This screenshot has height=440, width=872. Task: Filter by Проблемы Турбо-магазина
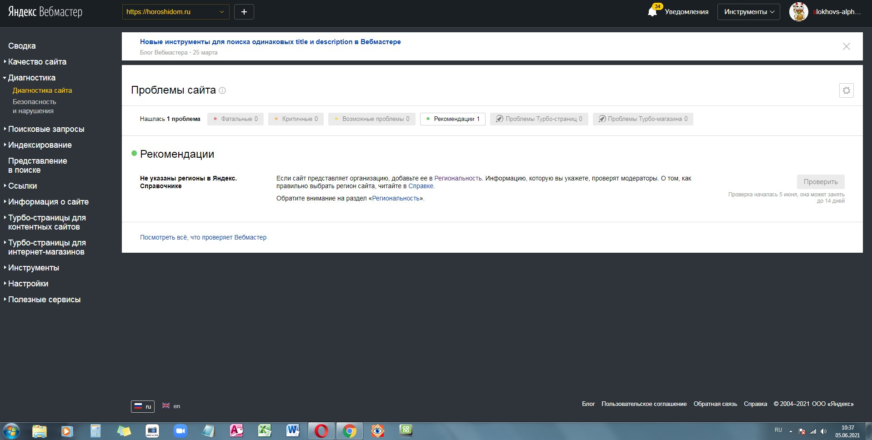[643, 119]
